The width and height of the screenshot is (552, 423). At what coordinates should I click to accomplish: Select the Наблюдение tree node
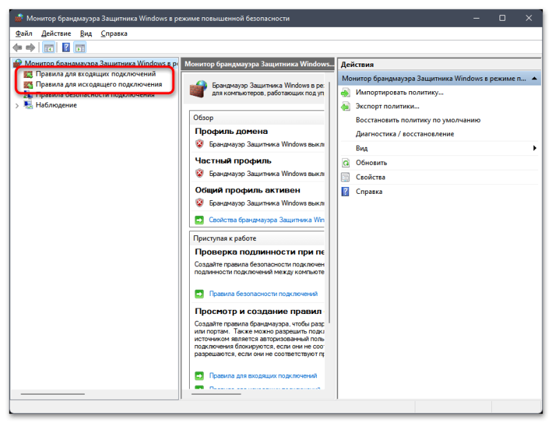(x=56, y=105)
